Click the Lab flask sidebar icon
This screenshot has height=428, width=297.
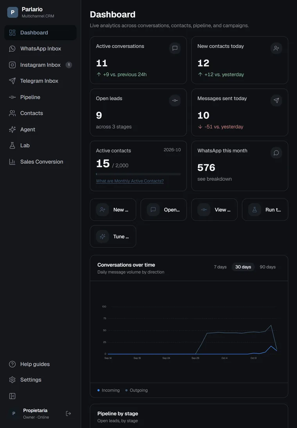[x=12, y=146]
